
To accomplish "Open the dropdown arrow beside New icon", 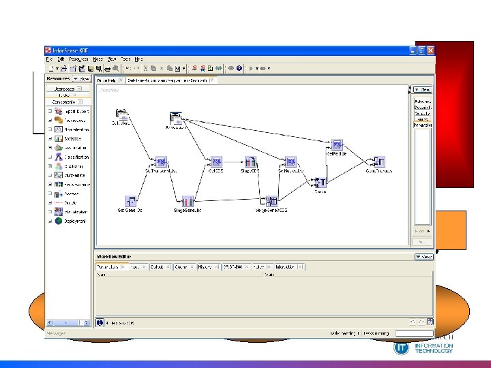I will [57, 69].
